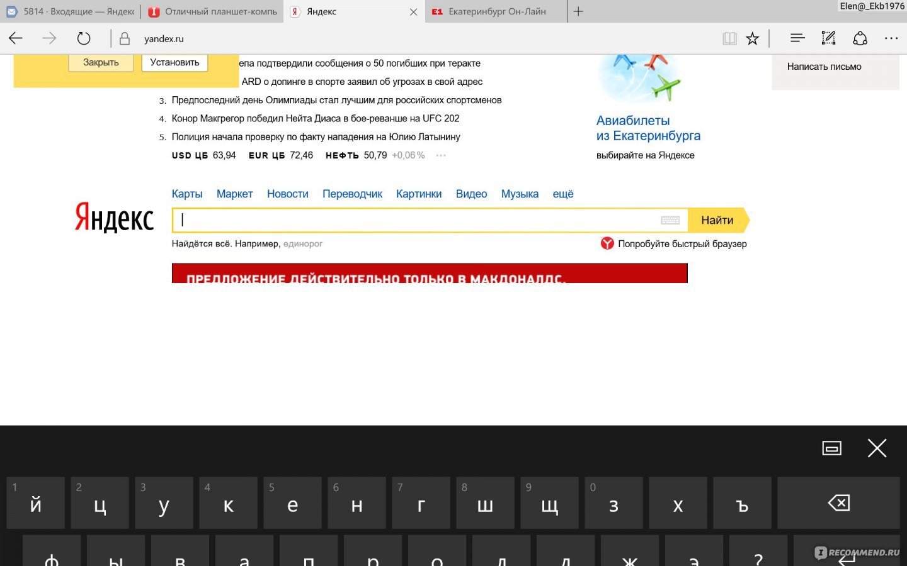The image size is (907, 566).
Task: Close the Яндекс tab
Action: coord(414,12)
